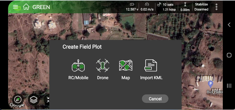Tap the compass orientation button
This screenshot has height=110, width=235.
18,99
